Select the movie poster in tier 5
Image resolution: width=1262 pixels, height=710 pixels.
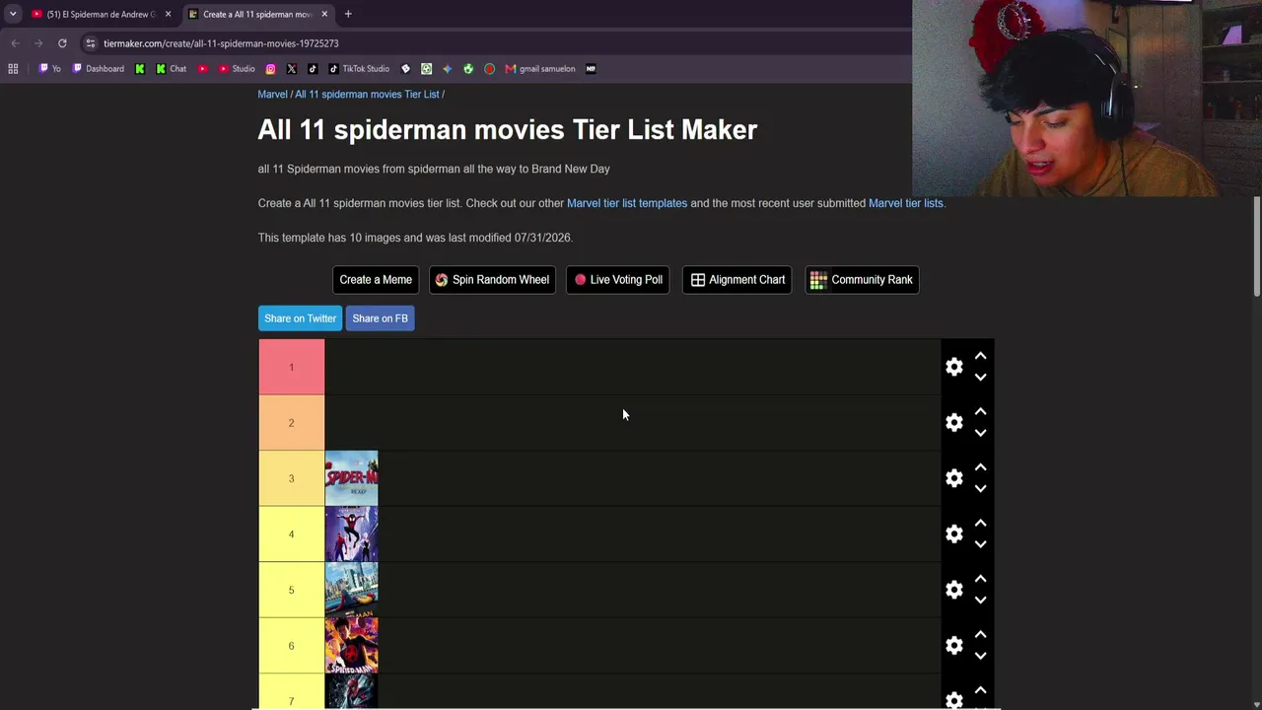(x=351, y=590)
